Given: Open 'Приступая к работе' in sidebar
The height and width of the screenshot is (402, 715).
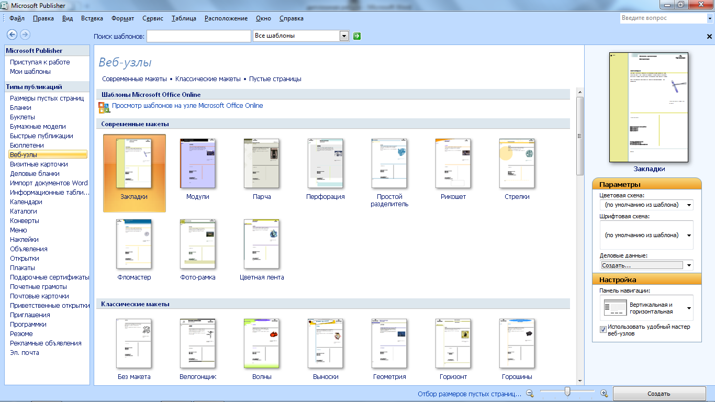Looking at the screenshot, I should pos(40,62).
